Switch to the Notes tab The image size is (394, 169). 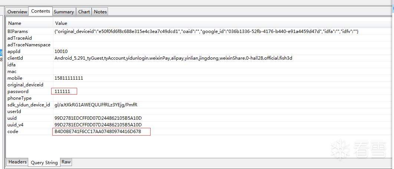tap(100, 12)
